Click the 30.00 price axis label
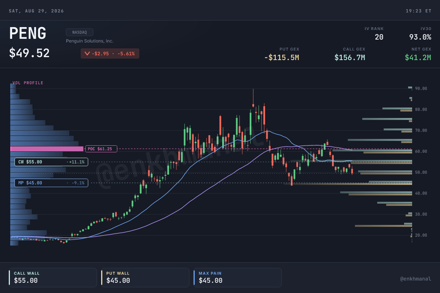 (x=421, y=214)
